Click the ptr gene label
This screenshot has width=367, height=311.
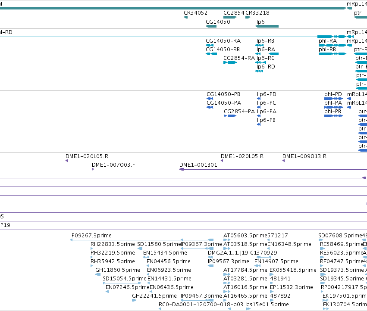[x=358, y=13]
